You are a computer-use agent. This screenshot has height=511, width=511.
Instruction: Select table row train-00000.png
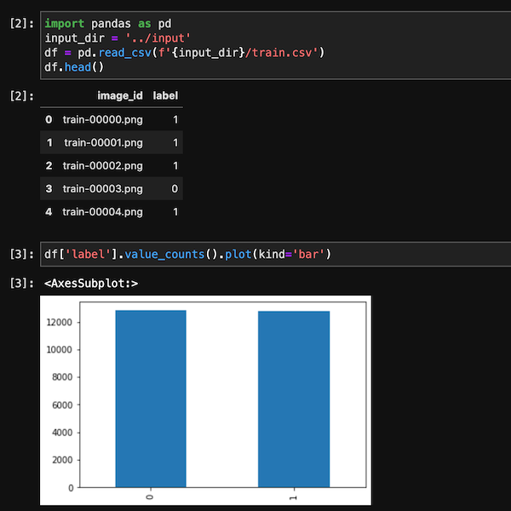[112, 119]
